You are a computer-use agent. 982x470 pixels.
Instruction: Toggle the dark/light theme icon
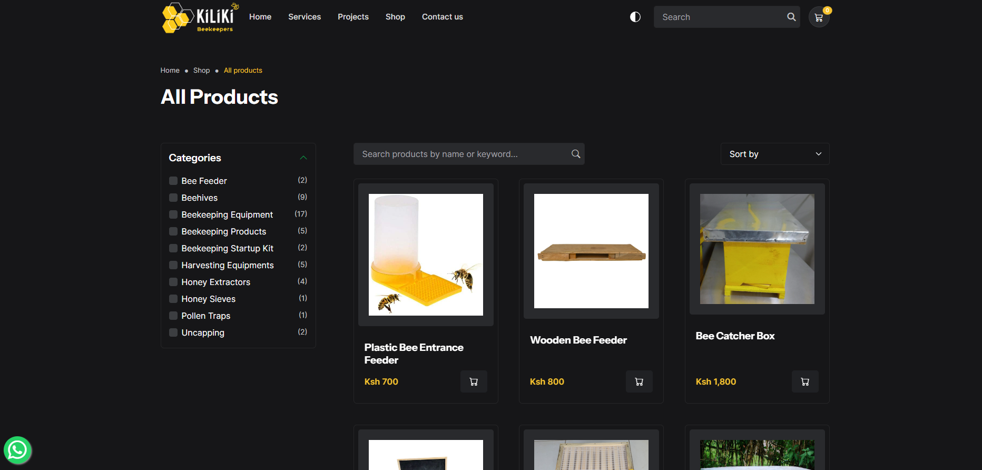point(635,17)
